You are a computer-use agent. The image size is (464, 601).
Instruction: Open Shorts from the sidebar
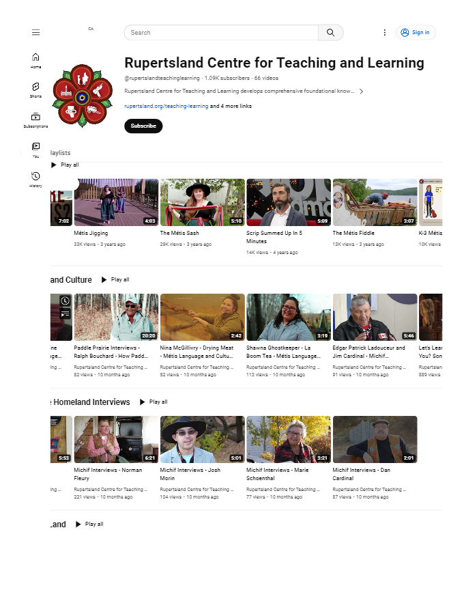[35, 90]
